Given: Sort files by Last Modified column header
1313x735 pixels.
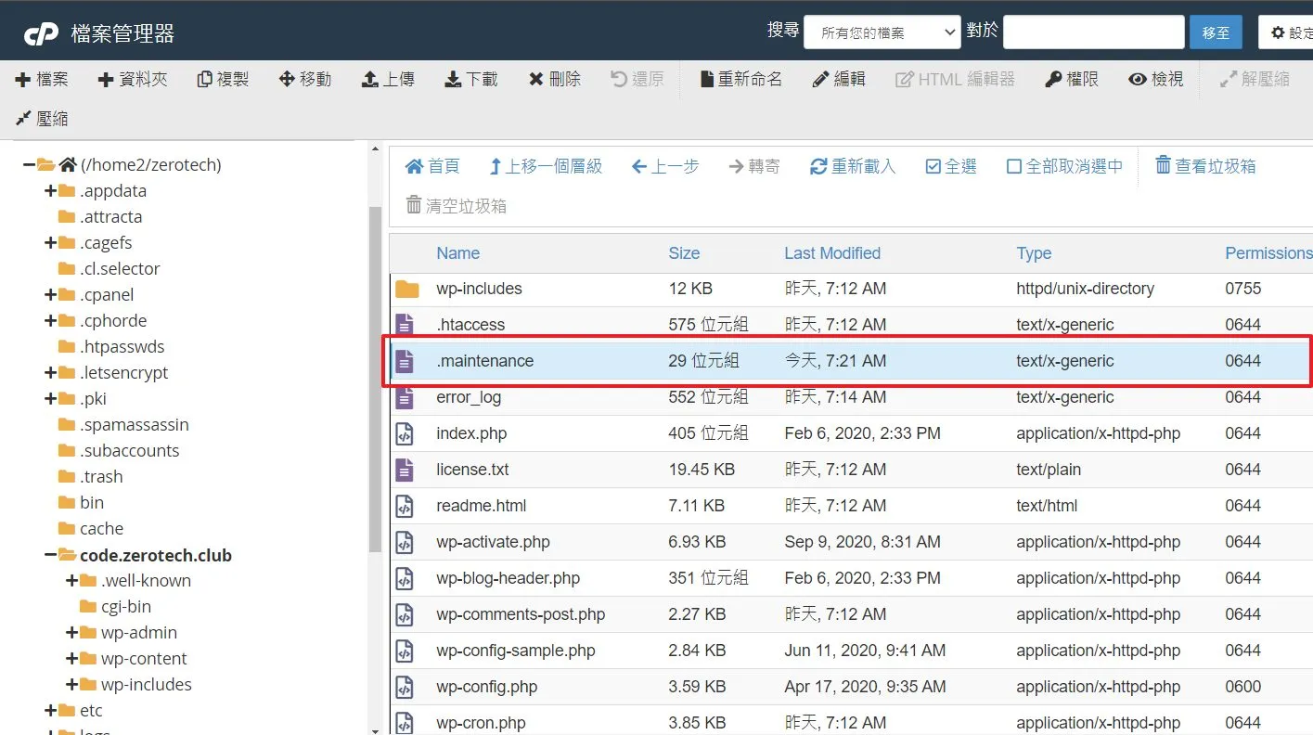Looking at the screenshot, I should click(832, 253).
